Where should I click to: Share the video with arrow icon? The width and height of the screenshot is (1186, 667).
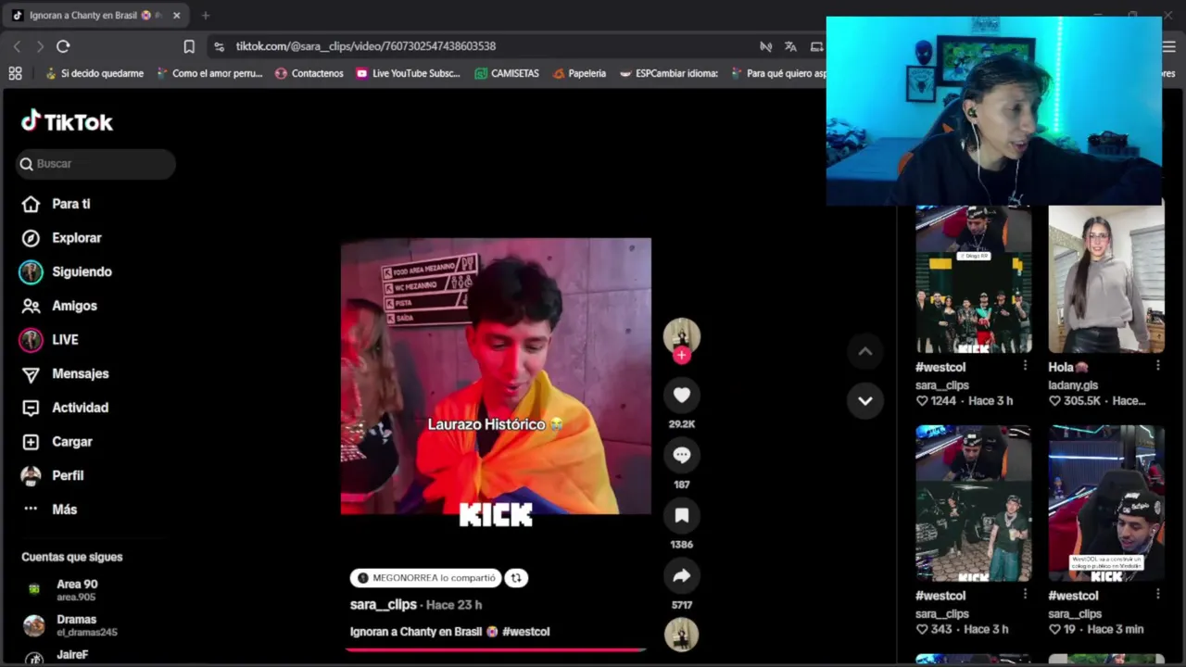click(682, 576)
